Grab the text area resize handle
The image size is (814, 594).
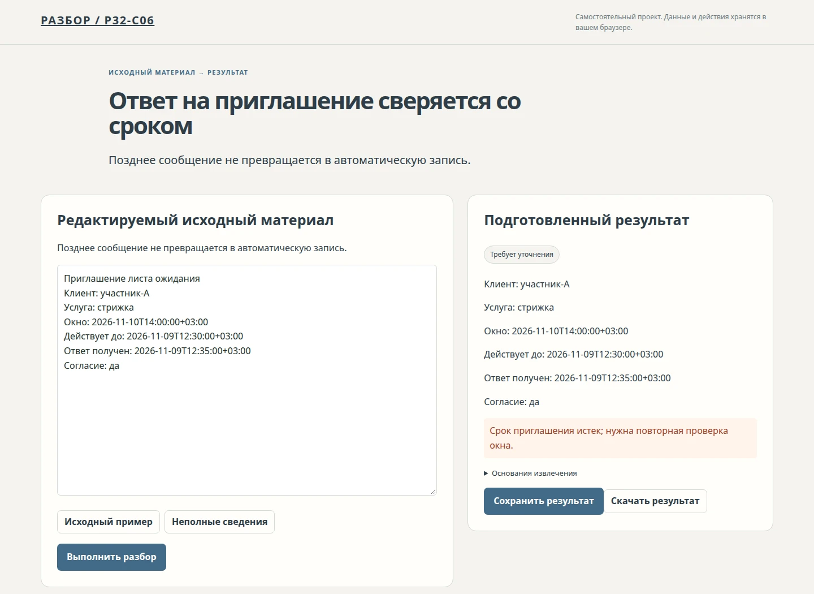(433, 492)
